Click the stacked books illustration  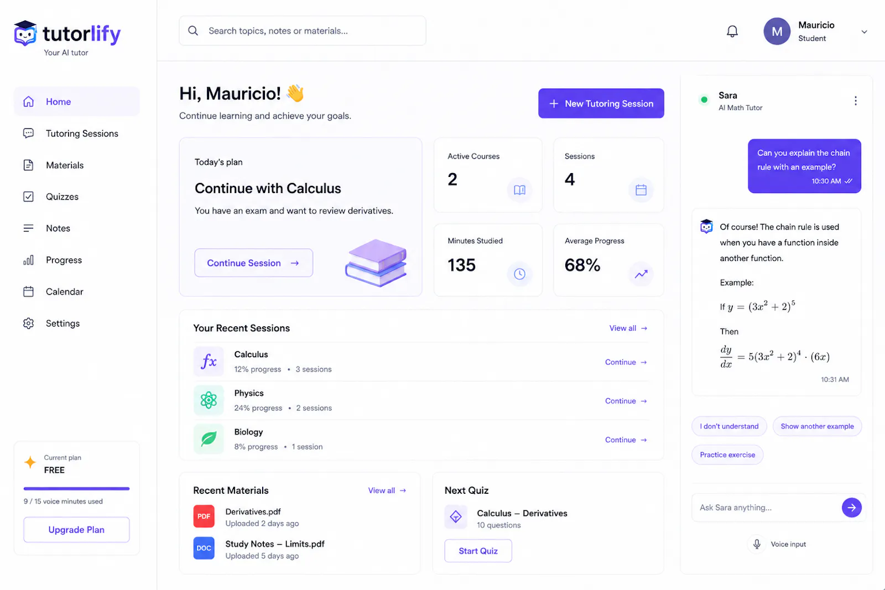(376, 263)
